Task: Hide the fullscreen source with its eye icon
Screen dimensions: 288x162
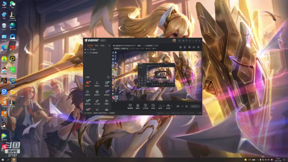Action: (85, 49)
